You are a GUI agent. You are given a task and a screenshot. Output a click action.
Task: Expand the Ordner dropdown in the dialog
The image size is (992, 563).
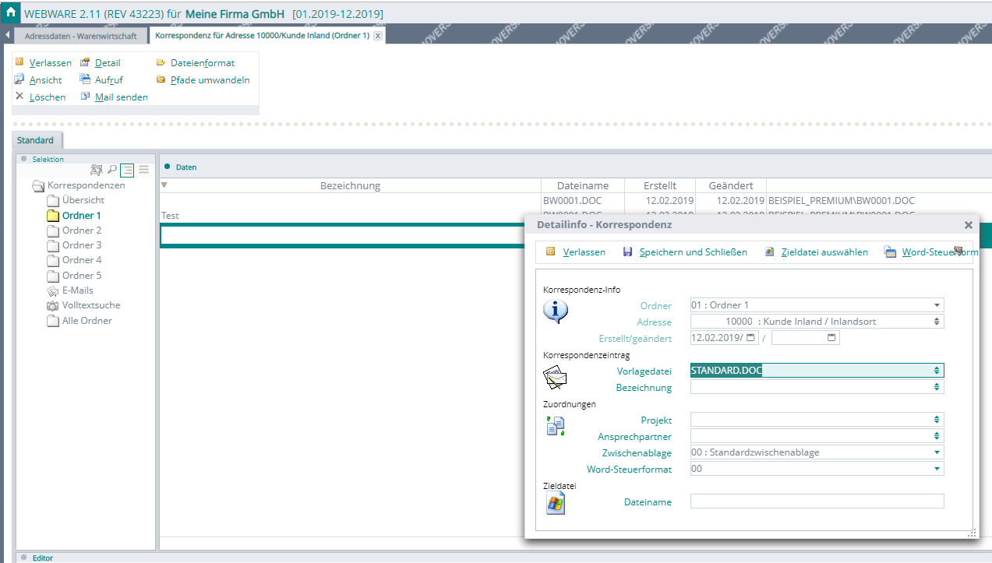point(937,305)
